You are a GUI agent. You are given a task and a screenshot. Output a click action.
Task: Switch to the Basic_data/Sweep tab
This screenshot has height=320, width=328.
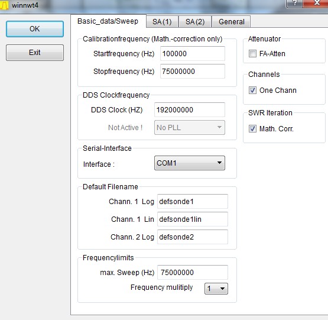pyautogui.click(x=108, y=21)
